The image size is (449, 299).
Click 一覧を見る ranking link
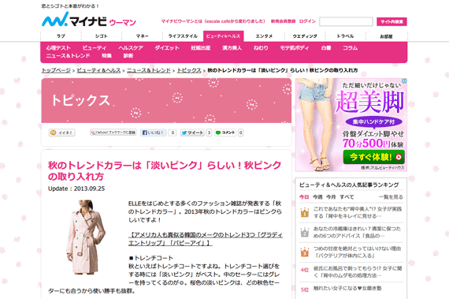(391, 197)
